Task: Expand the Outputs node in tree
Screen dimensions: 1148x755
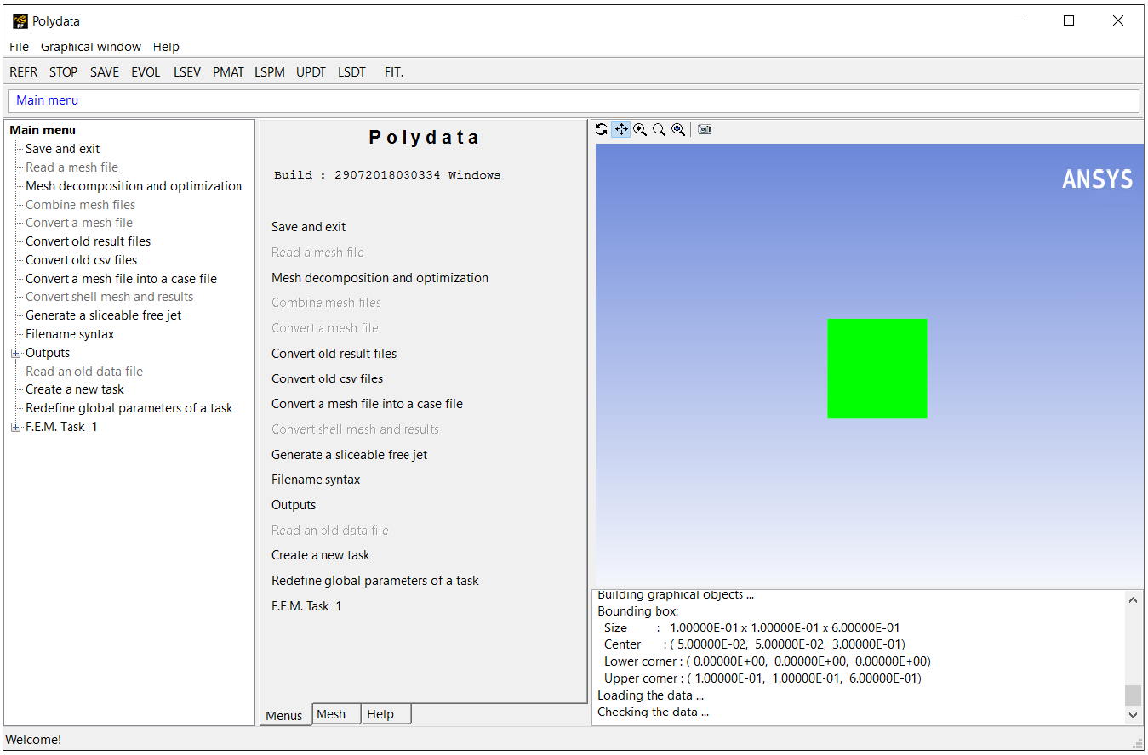Action: pyautogui.click(x=16, y=353)
